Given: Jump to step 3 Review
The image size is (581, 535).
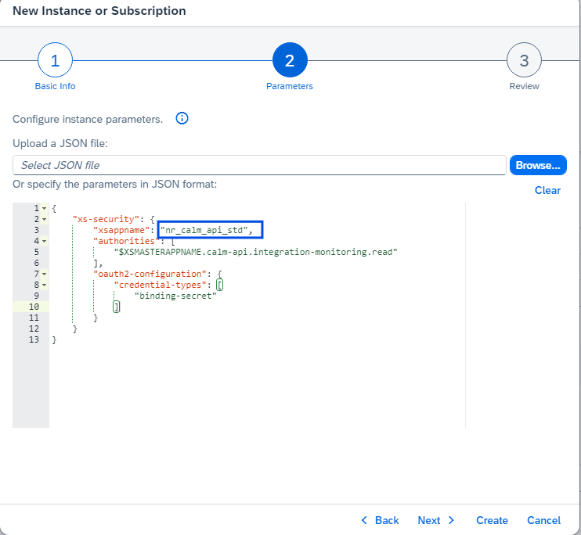Looking at the screenshot, I should (x=524, y=61).
